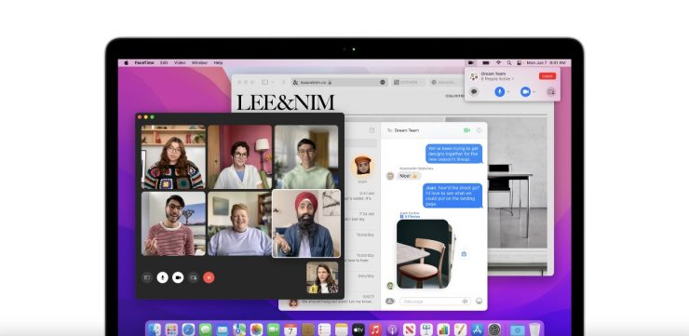Click LEE&NIM logo on the webpage
The image size is (689, 336).
tap(286, 102)
